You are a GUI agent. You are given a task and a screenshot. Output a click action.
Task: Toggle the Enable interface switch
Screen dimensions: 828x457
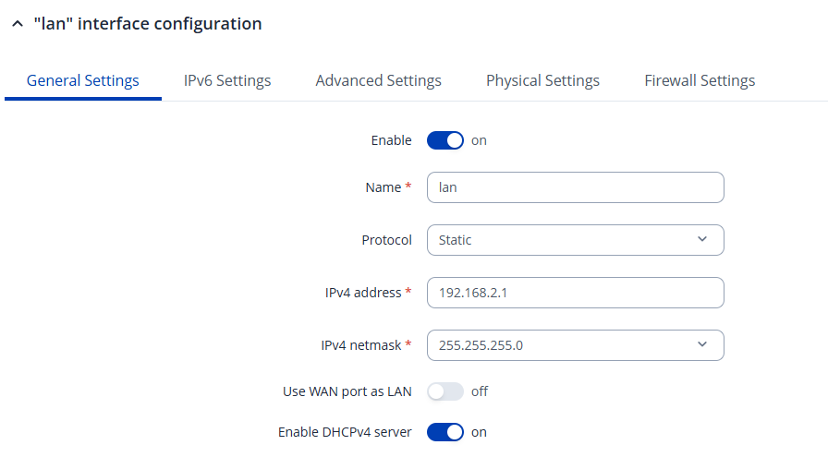(444, 140)
